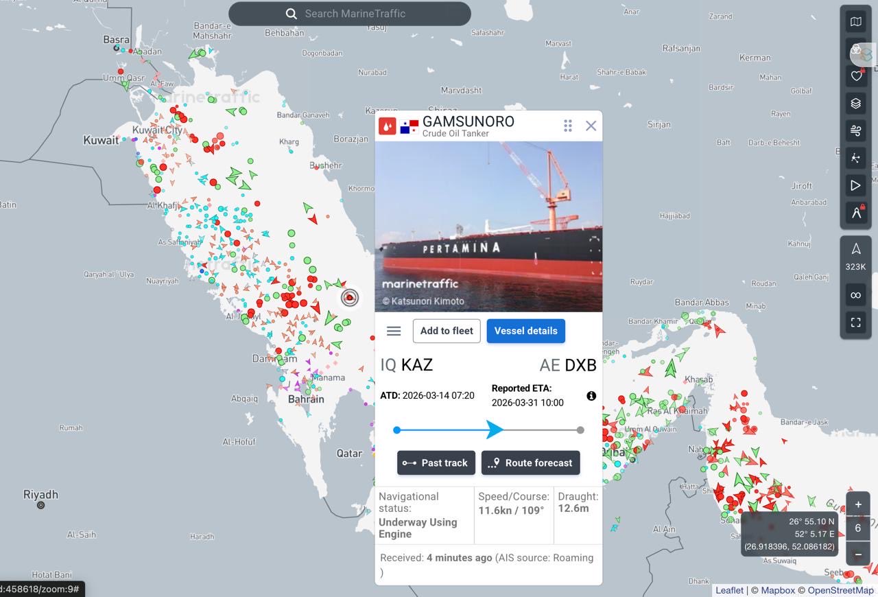878x597 pixels.
Task: Toggle the wind weather layer icon
Action: click(x=855, y=131)
